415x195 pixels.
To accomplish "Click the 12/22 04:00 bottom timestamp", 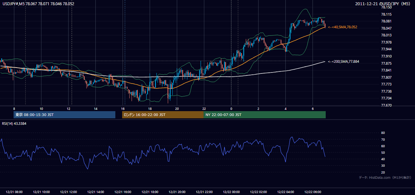I will 285,192.
